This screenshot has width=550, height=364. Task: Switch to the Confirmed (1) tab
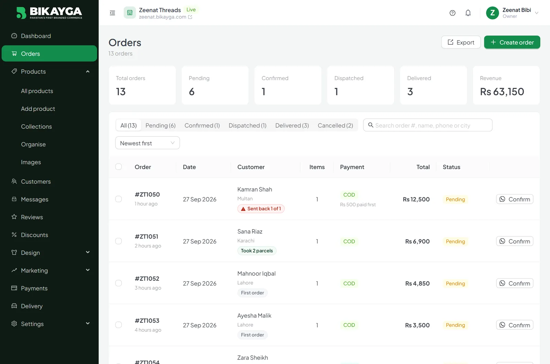click(x=202, y=125)
